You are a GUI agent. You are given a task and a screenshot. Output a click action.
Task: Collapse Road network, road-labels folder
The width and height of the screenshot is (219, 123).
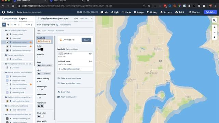(3, 106)
